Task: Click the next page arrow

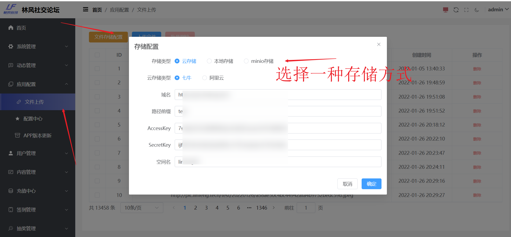Action: click(274, 208)
